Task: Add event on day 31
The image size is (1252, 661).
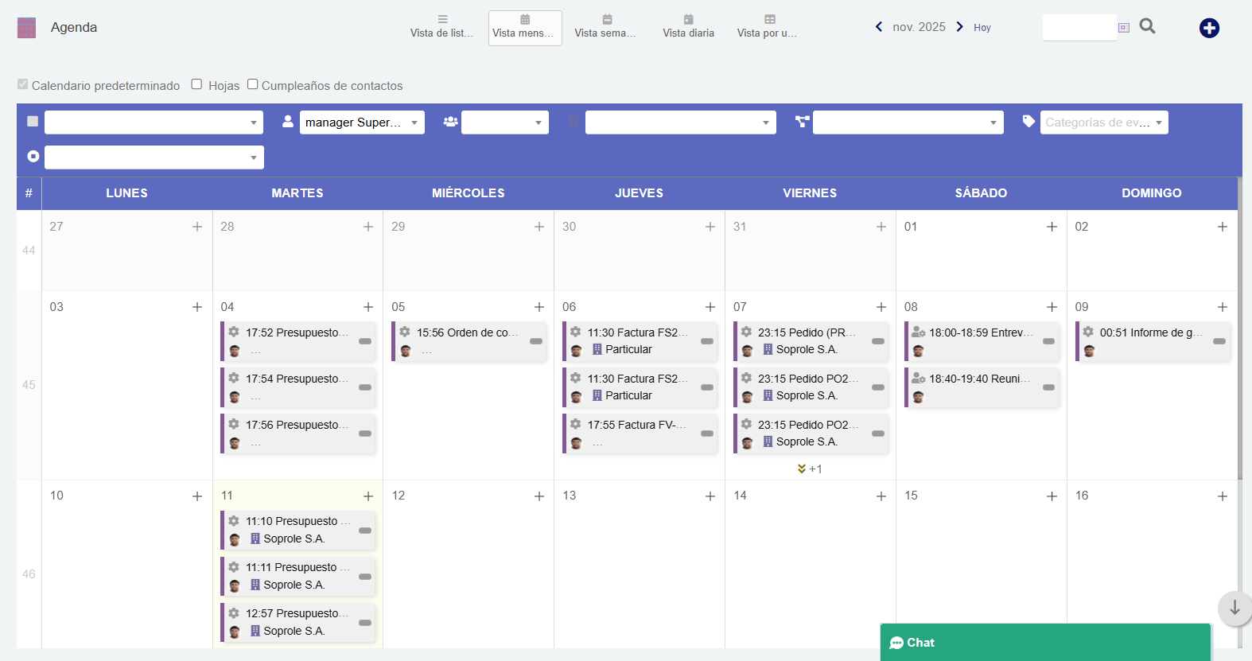Action: [881, 227]
